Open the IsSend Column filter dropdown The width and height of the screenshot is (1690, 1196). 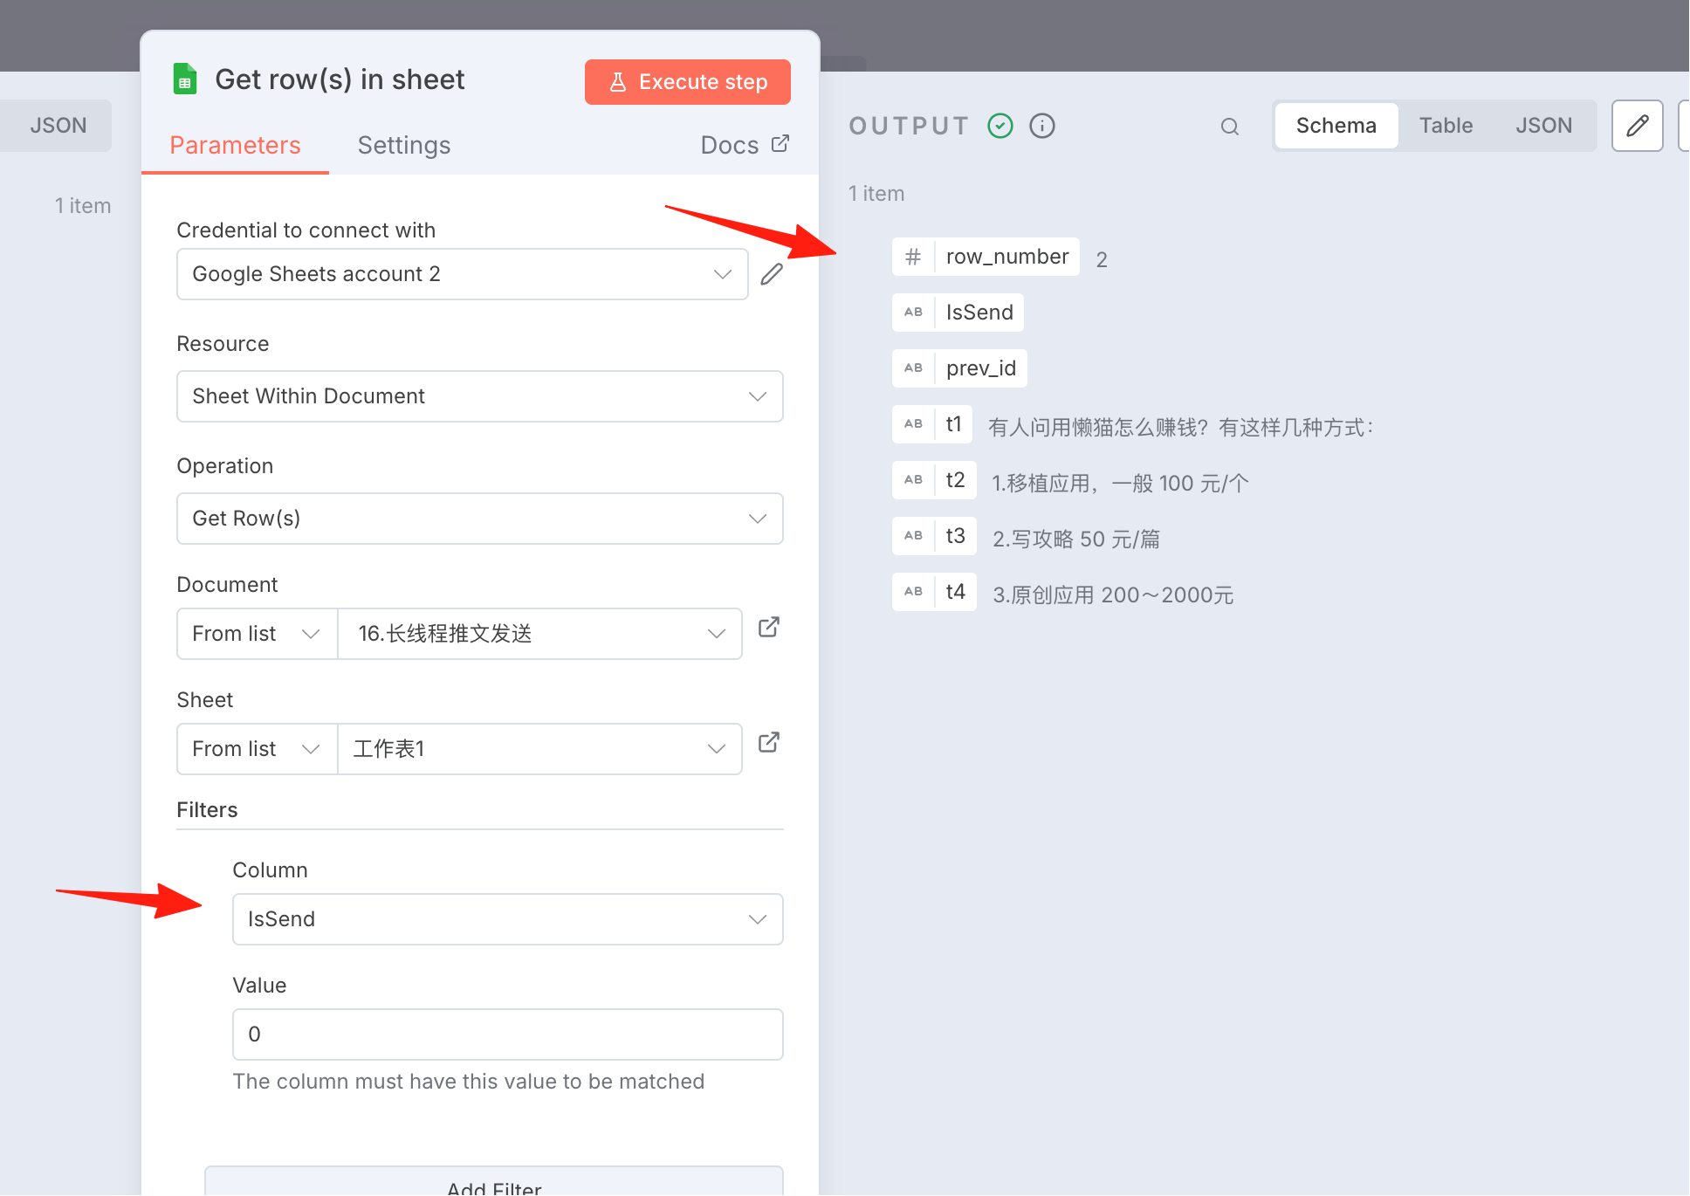(508, 919)
